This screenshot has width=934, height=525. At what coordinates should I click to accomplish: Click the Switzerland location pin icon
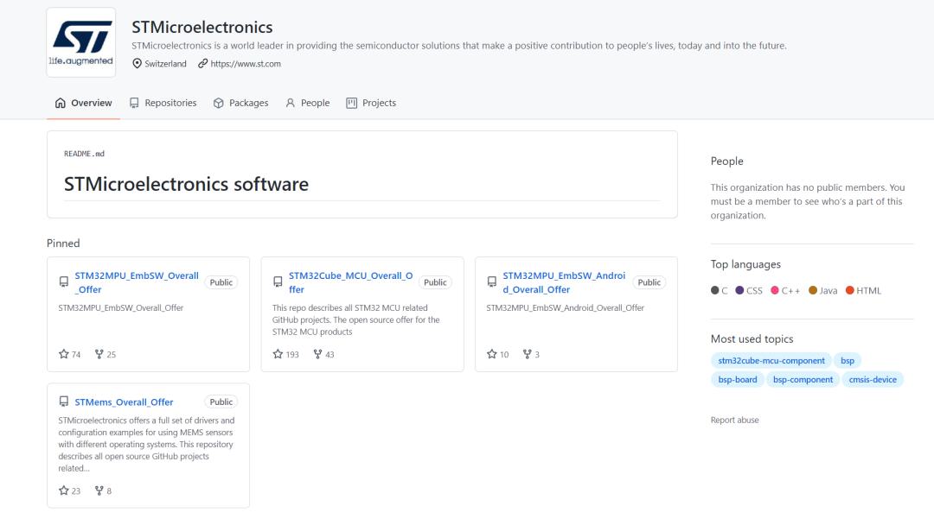click(137, 64)
